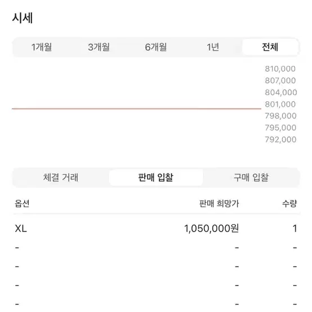Open the 체결 거래 tab
The width and height of the screenshot is (312, 312).
pos(61,177)
